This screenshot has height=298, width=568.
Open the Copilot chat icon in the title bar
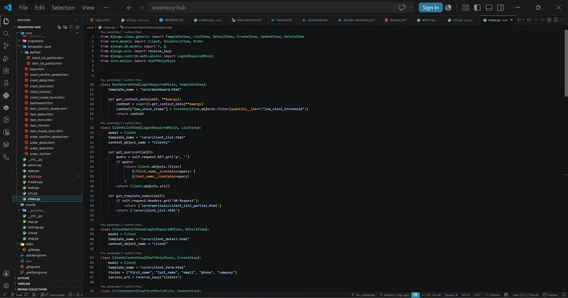click(x=402, y=8)
